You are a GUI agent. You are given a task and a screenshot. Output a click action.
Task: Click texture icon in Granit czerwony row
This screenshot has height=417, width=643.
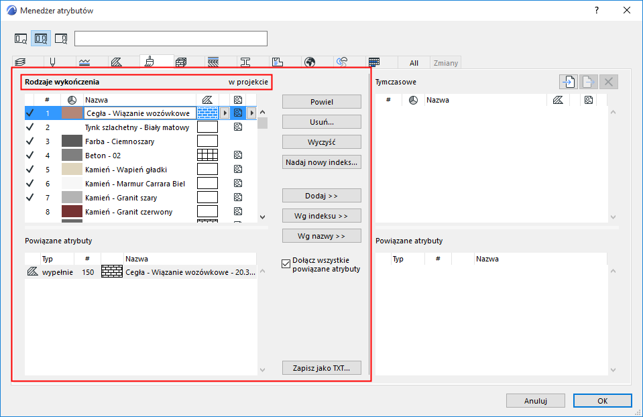(238, 211)
